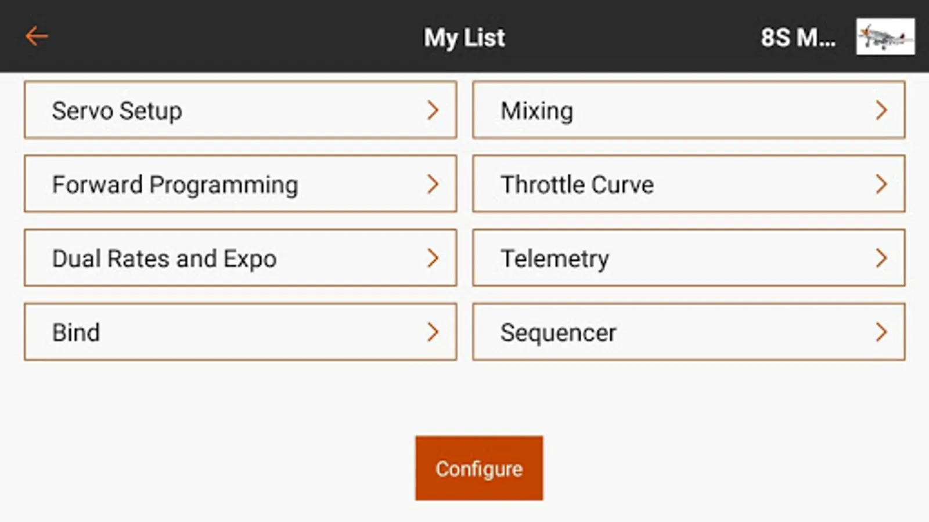Click the chevron on Dual Rates row

pos(433,258)
